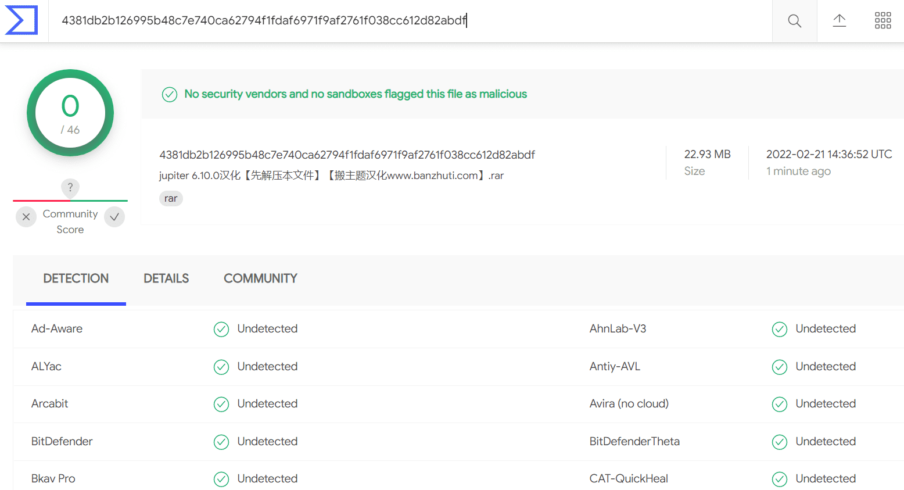Select the DETECTION tab
Image resolution: width=904 pixels, height=490 pixels.
76,278
